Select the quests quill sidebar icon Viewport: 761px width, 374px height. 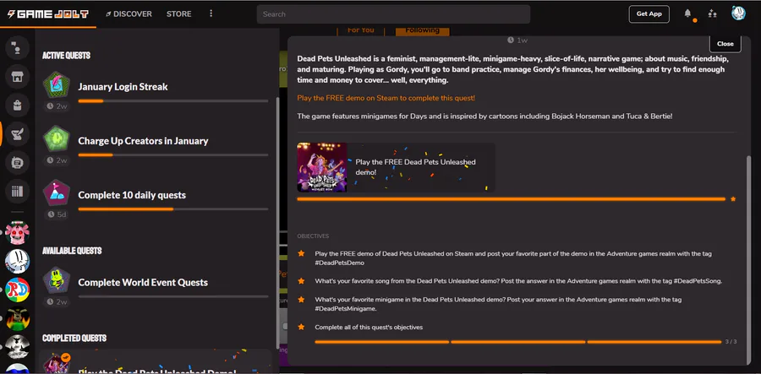click(x=18, y=133)
